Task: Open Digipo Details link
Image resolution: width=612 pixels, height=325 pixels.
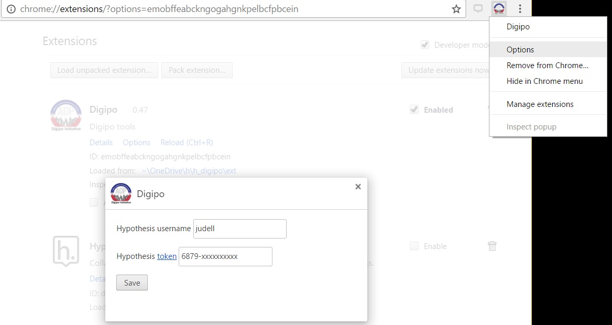Action: pos(101,143)
